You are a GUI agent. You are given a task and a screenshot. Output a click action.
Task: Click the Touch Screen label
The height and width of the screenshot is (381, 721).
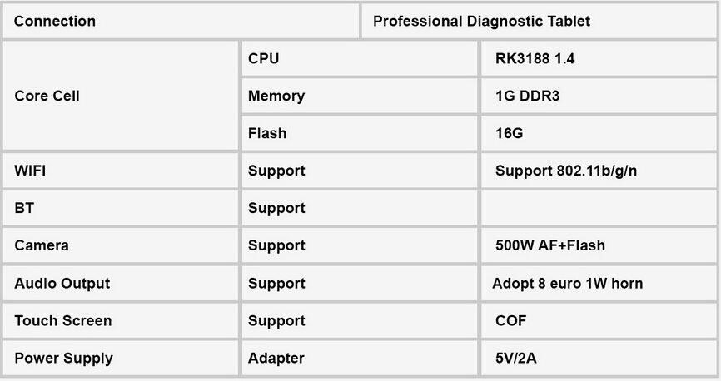pos(63,320)
